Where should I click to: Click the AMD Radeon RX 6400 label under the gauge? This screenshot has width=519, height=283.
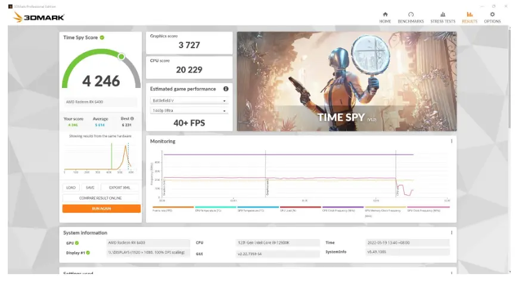[x=100, y=102]
